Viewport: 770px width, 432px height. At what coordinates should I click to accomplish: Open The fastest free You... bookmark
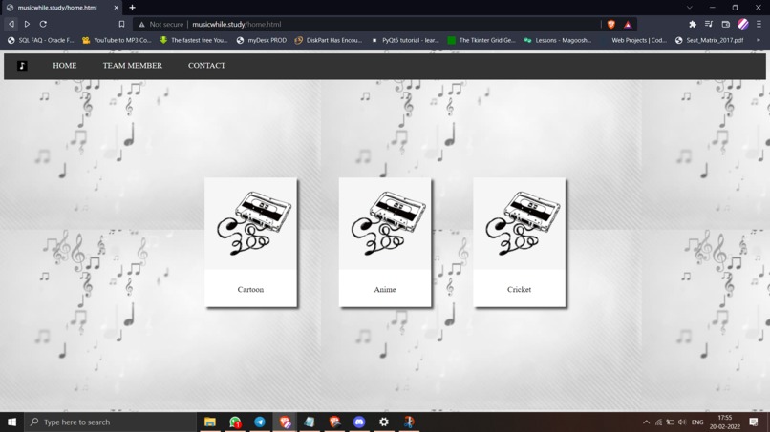click(194, 40)
